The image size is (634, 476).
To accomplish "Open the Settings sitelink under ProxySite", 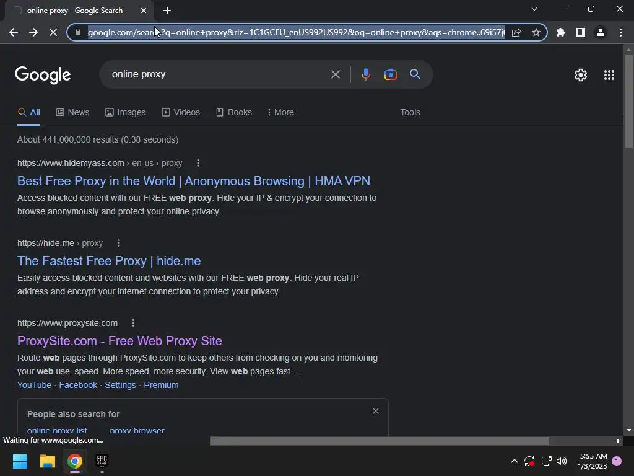I will pyautogui.click(x=121, y=385).
